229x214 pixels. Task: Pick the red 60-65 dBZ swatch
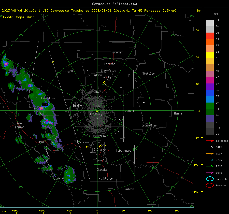point(210,36)
